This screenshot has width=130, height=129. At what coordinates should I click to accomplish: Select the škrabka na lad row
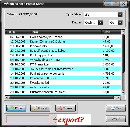[65, 83]
